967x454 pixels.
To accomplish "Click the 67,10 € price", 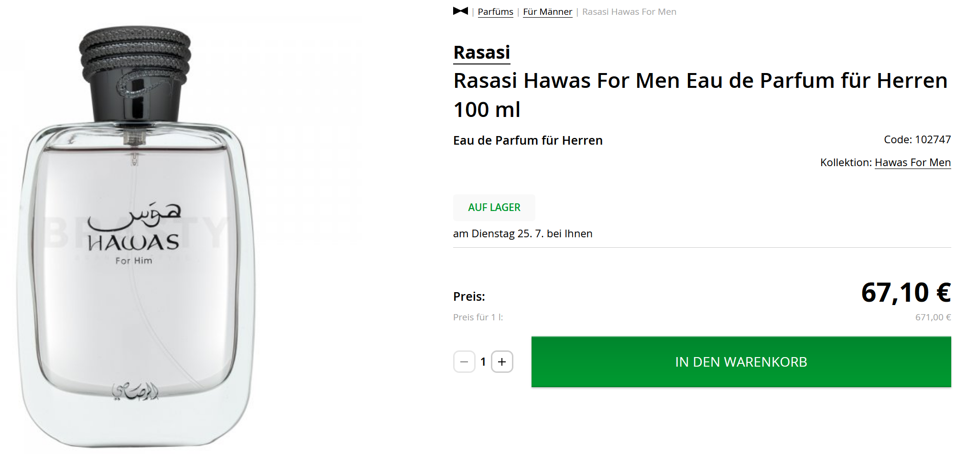I will [905, 293].
